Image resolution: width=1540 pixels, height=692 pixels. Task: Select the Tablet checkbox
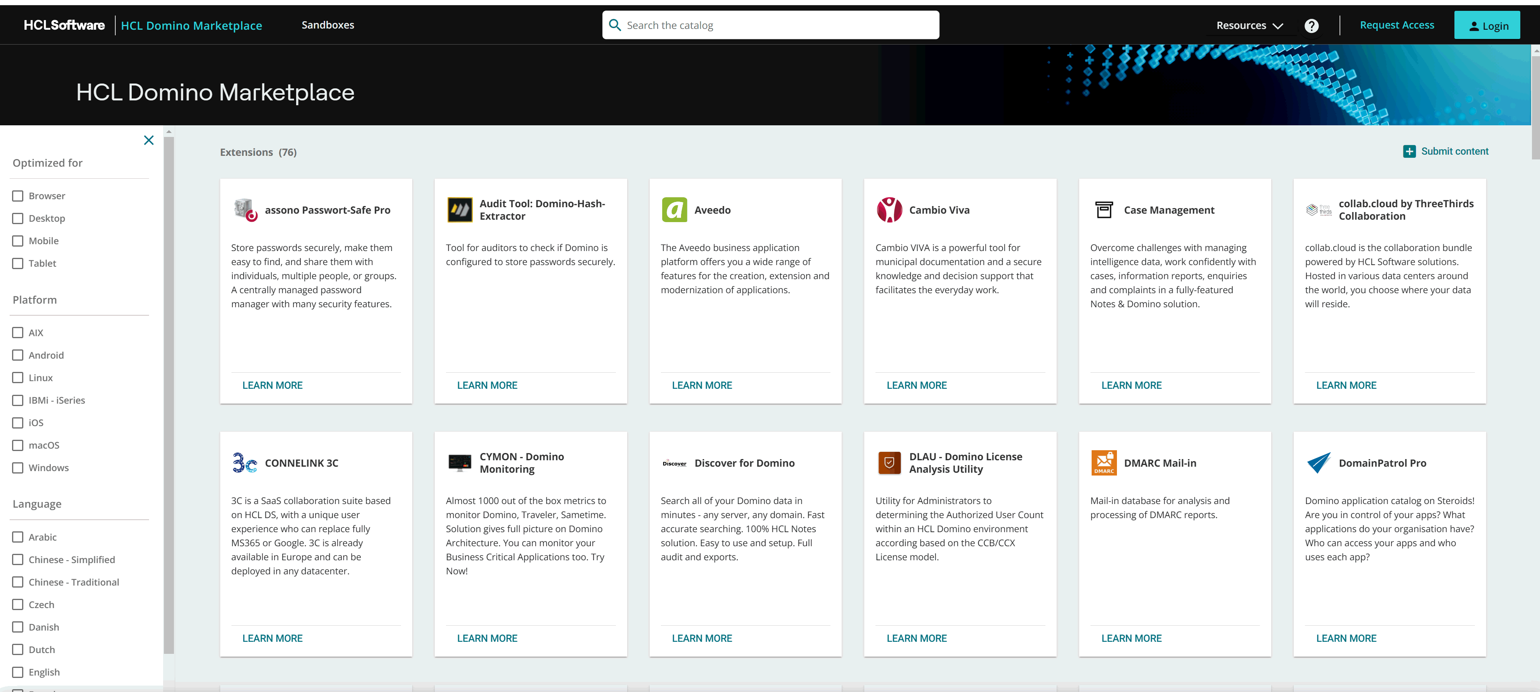point(18,263)
